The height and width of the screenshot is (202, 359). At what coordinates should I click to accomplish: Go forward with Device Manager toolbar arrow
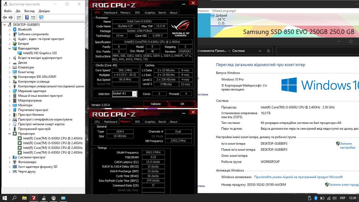pyautogui.click(x=11, y=18)
